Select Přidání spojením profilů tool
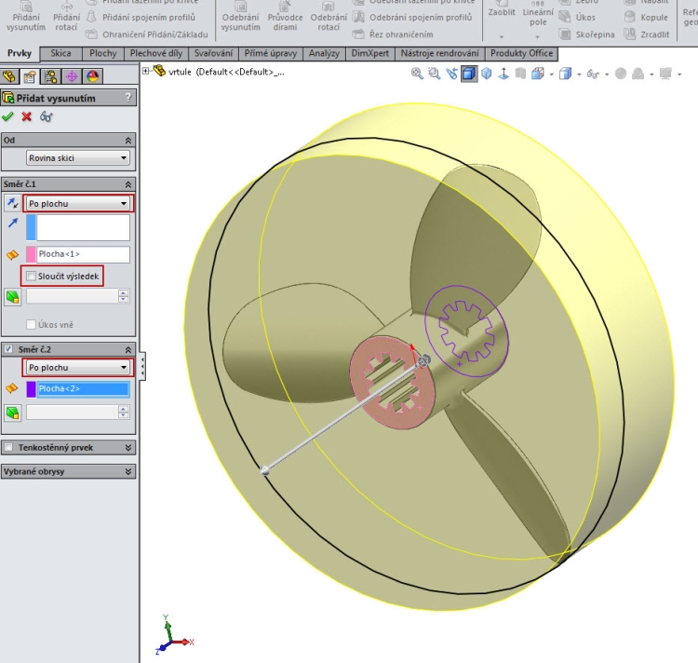 click(141, 17)
